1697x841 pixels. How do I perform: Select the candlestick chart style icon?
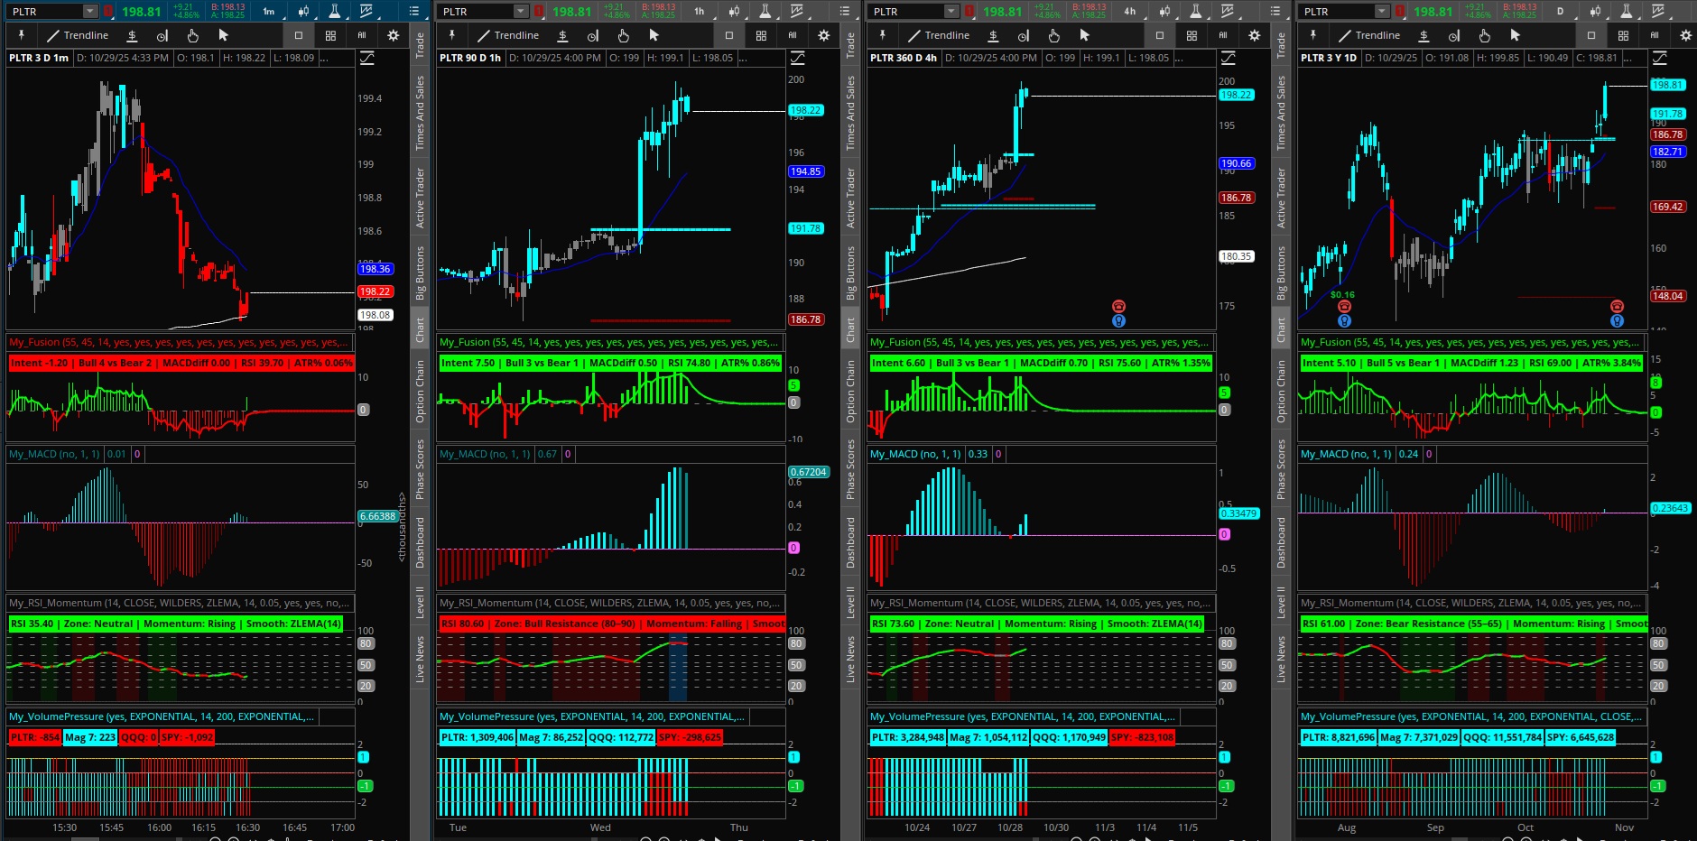[303, 11]
